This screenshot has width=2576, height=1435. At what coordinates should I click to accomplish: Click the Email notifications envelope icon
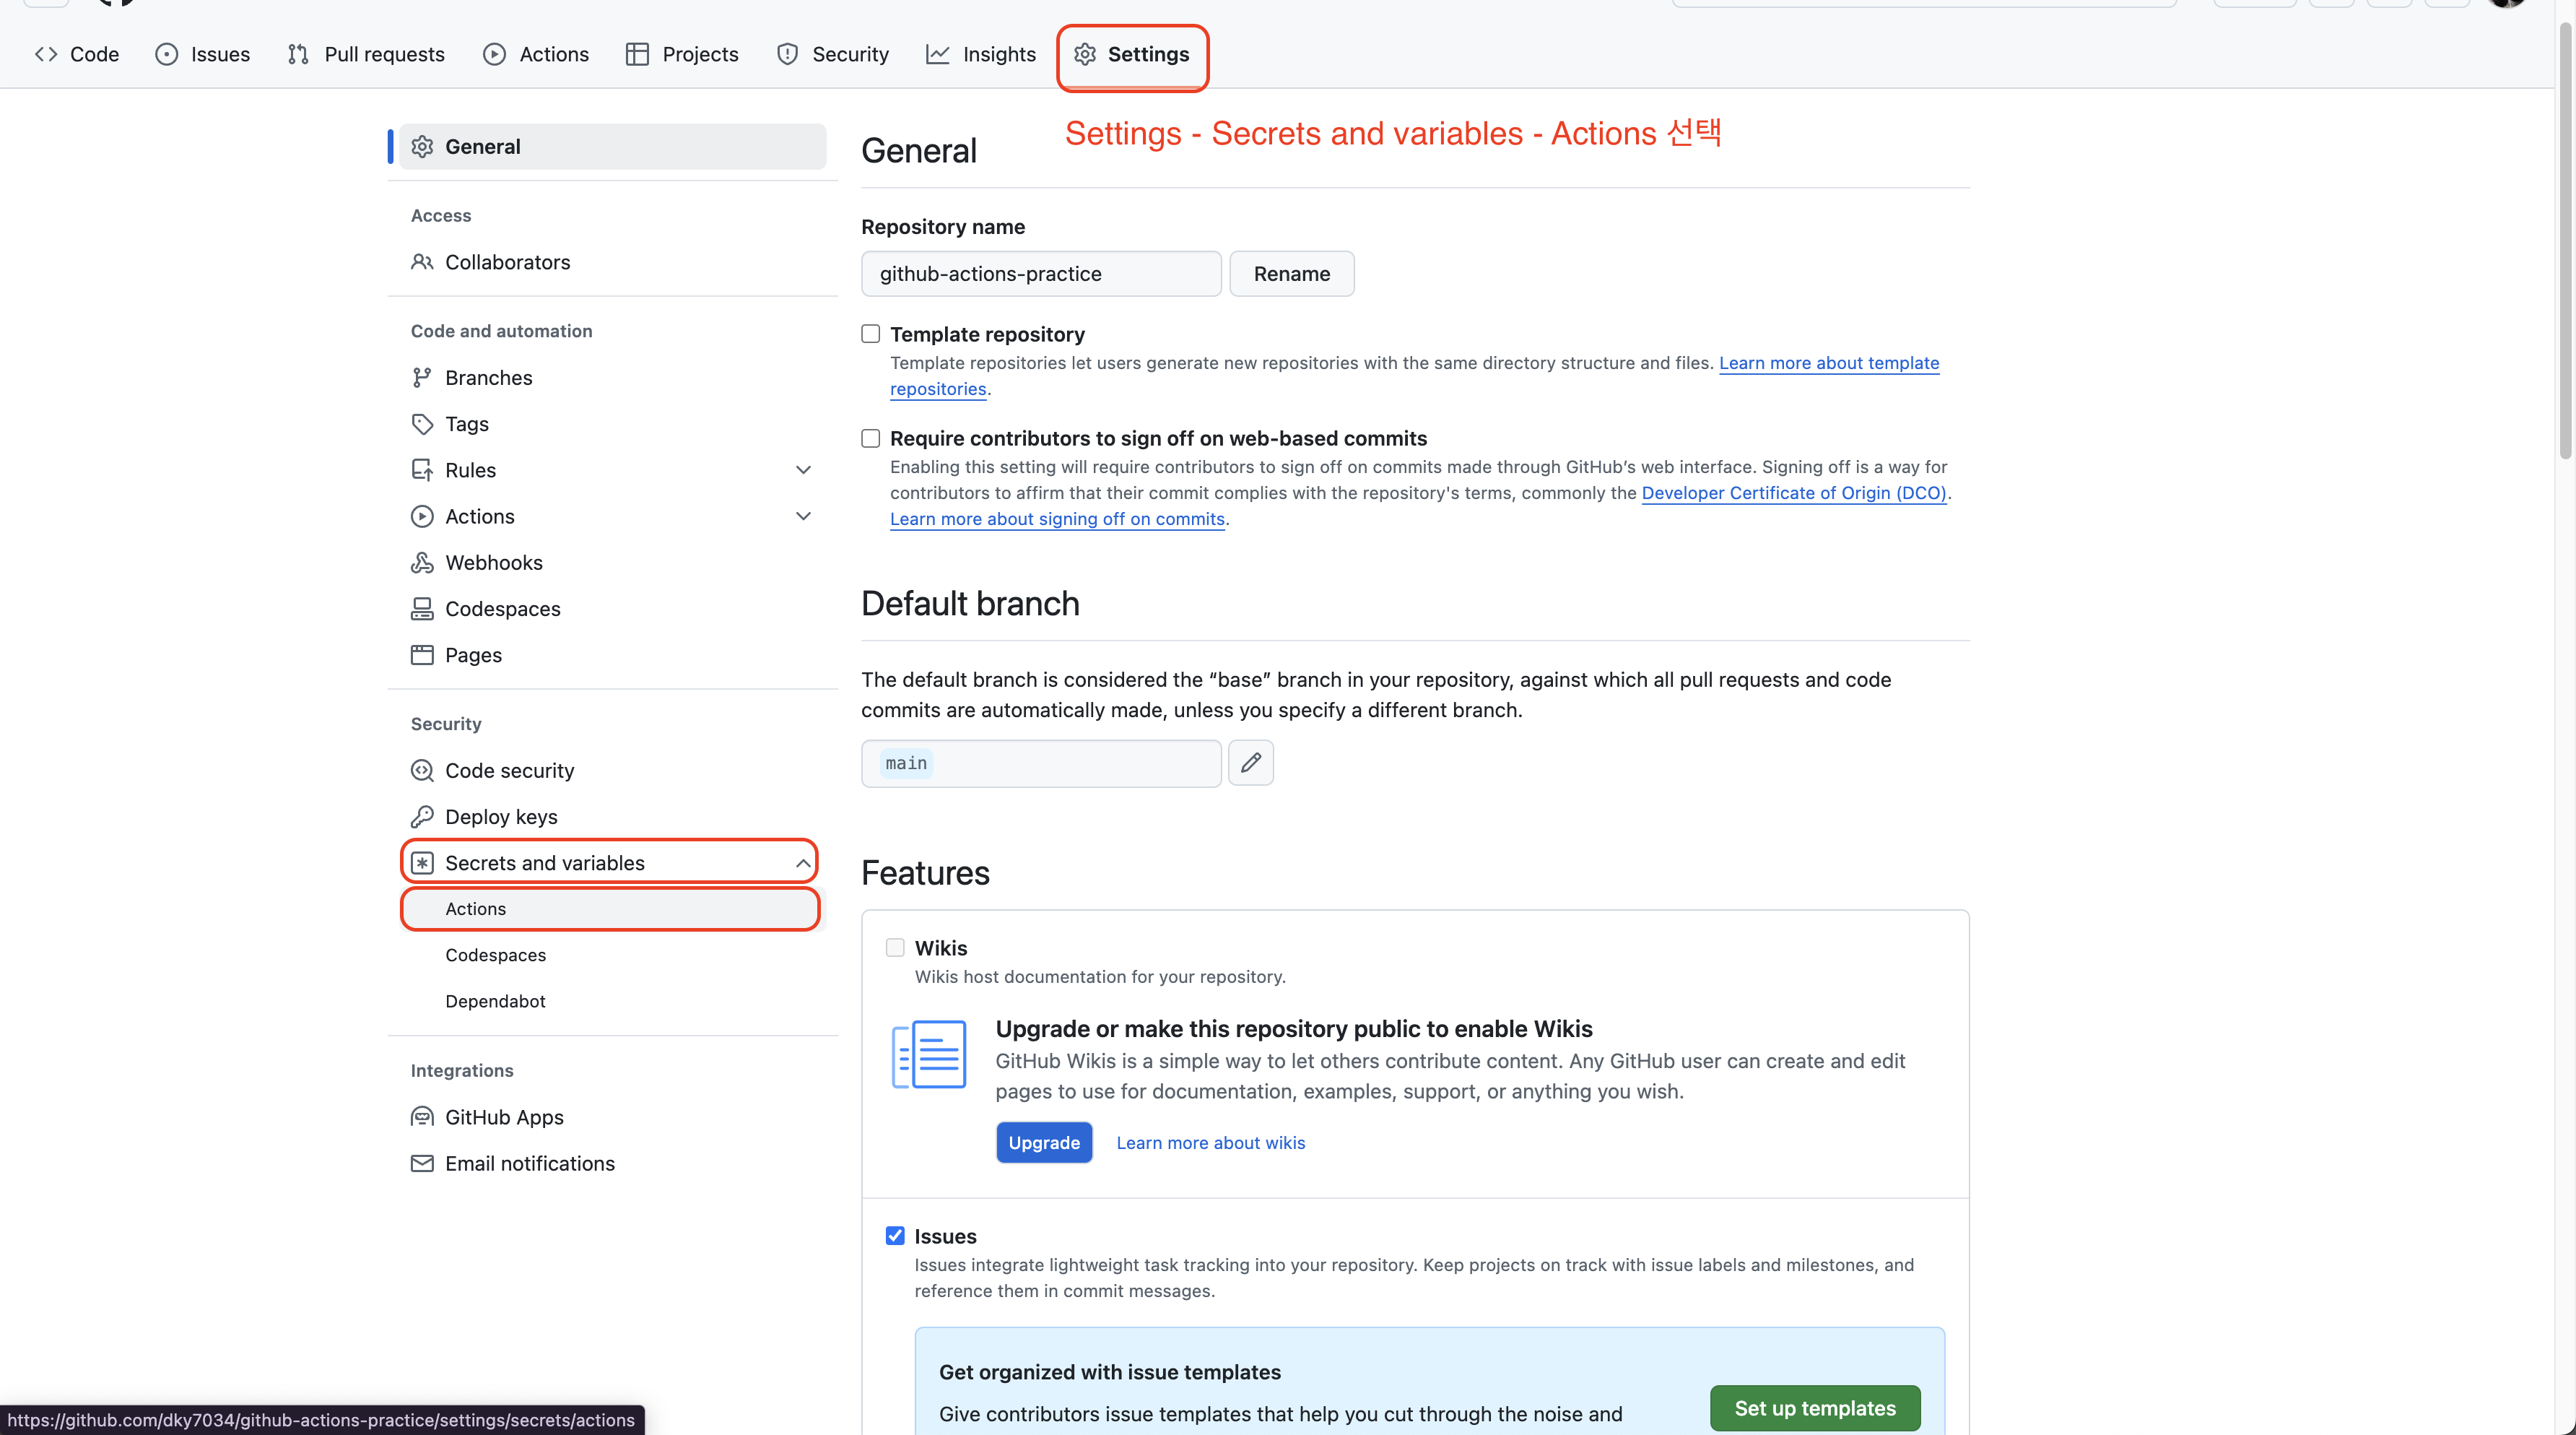click(x=422, y=1163)
